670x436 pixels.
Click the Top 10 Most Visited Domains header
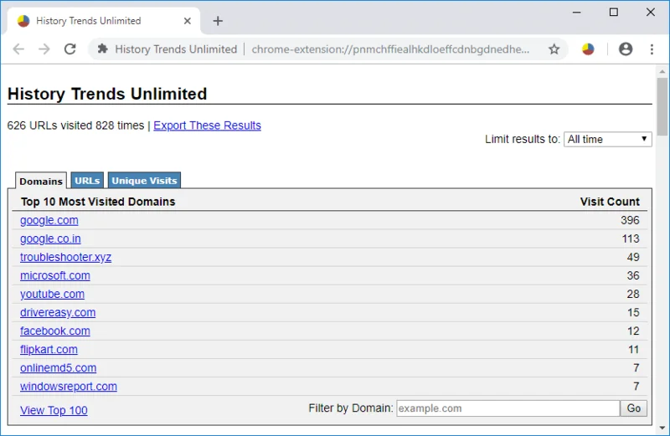point(98,202)
